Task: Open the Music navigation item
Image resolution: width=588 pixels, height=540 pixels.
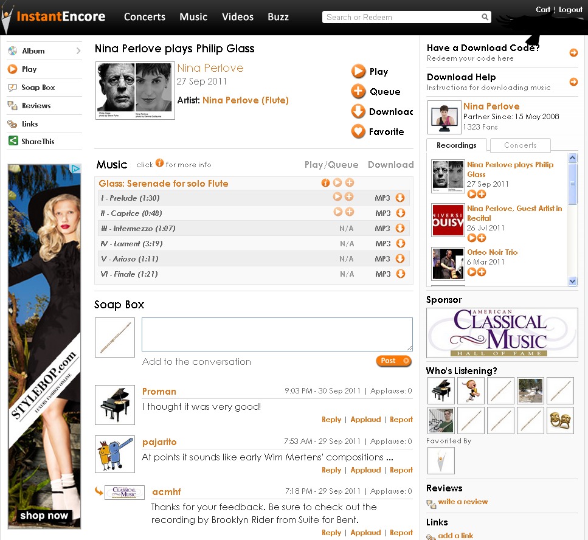Action: tap(193, 17)
